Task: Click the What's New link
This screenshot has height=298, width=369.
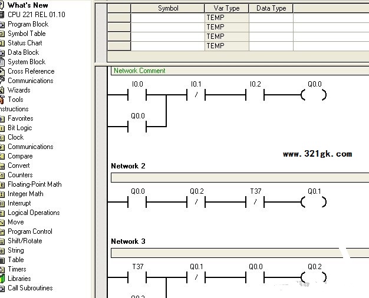Action: click(28, 5)
